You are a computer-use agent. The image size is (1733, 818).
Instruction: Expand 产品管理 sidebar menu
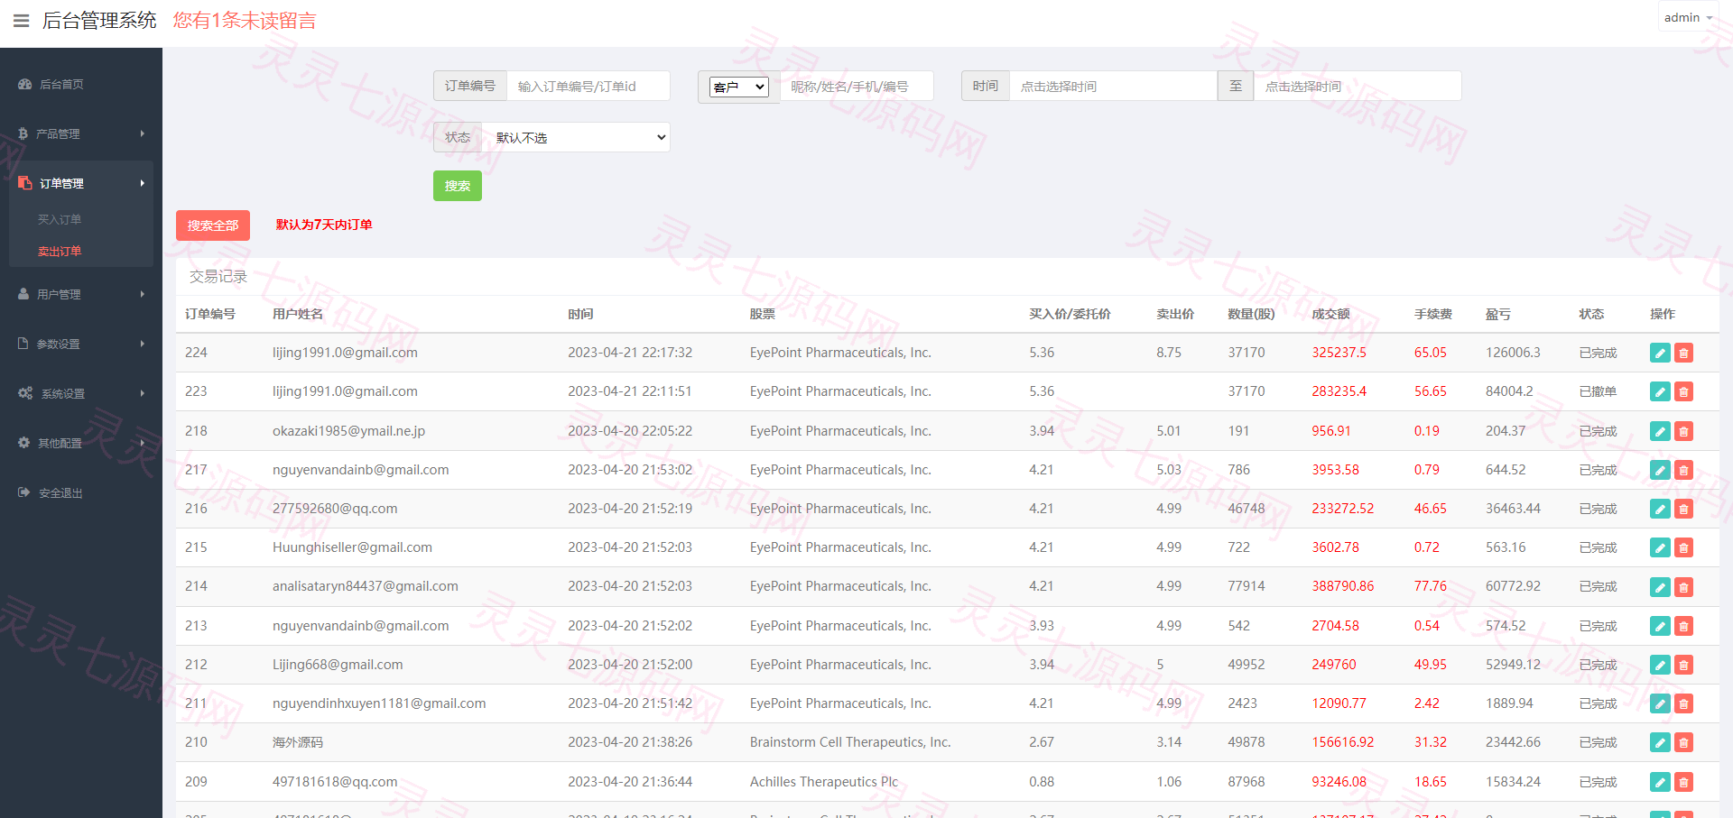tap(81, 133)
